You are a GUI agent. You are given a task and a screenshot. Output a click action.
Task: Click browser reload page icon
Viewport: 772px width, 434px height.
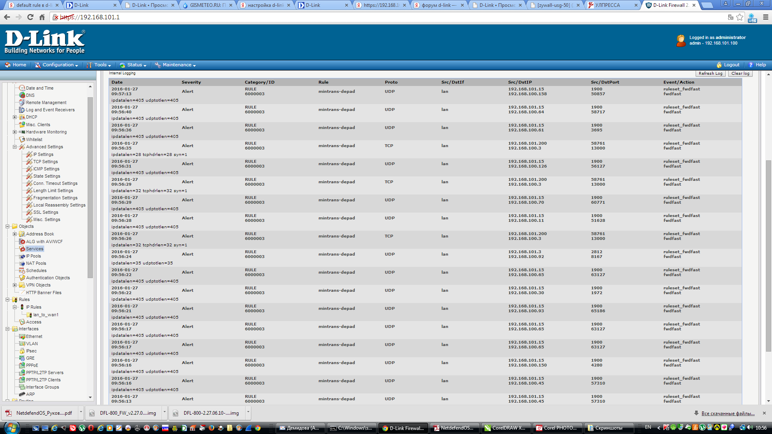[x=30, y=17]
